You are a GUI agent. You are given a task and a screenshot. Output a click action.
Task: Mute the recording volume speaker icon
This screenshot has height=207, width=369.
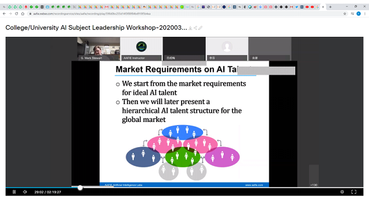click(25, 191)
